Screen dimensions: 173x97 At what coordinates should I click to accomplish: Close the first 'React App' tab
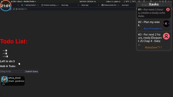[x=78, y=5]
